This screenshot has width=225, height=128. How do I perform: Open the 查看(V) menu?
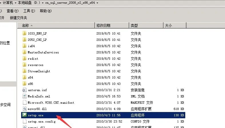coord(12,11)
